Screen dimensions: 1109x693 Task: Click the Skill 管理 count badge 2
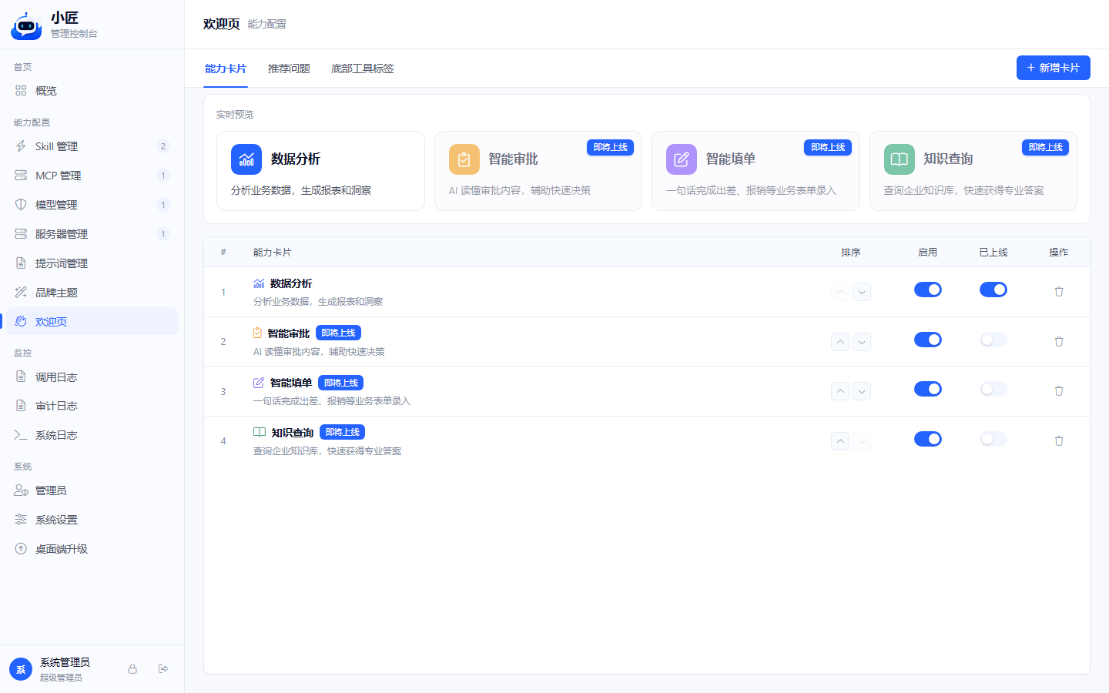(x=163, y=146)
